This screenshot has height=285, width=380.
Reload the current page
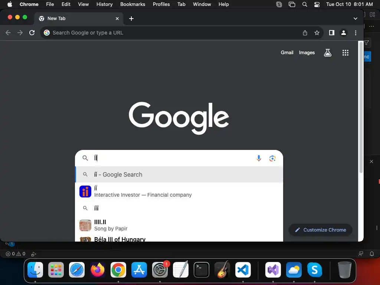[x=32, y=33]
